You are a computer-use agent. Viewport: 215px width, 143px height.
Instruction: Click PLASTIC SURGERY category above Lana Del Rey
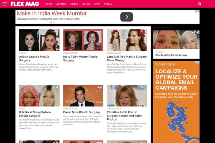click(114, 53)
